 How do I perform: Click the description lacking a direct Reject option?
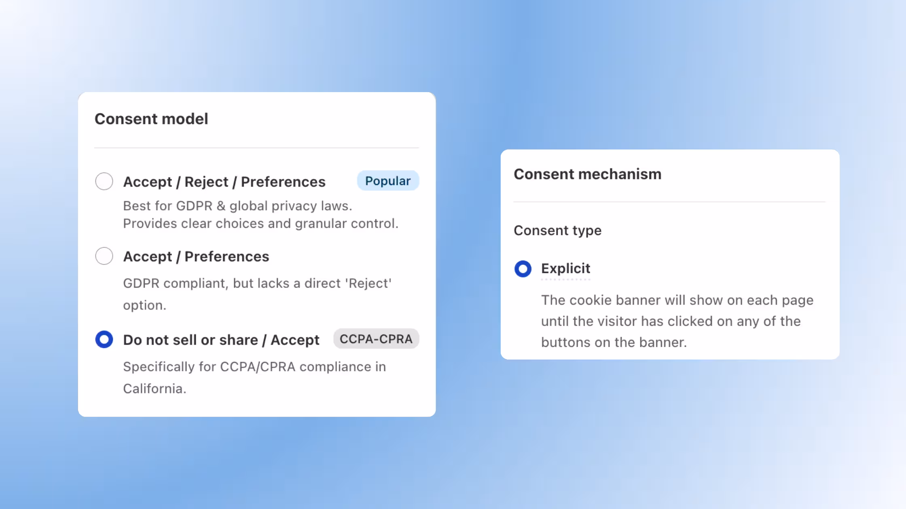click(x=257, y=294)
